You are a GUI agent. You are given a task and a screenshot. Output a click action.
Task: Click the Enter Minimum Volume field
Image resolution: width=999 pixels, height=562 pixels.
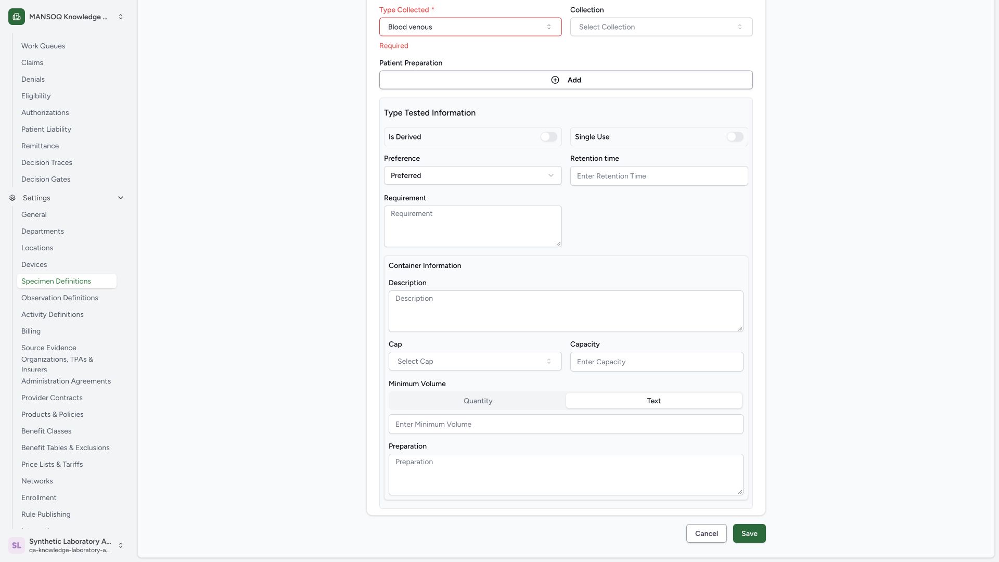click(x=566, y=424)
